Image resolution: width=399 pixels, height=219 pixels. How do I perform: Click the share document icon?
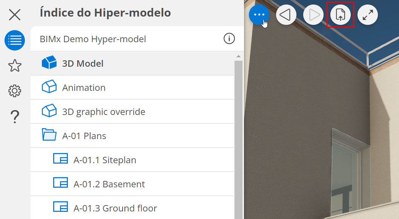341,15
